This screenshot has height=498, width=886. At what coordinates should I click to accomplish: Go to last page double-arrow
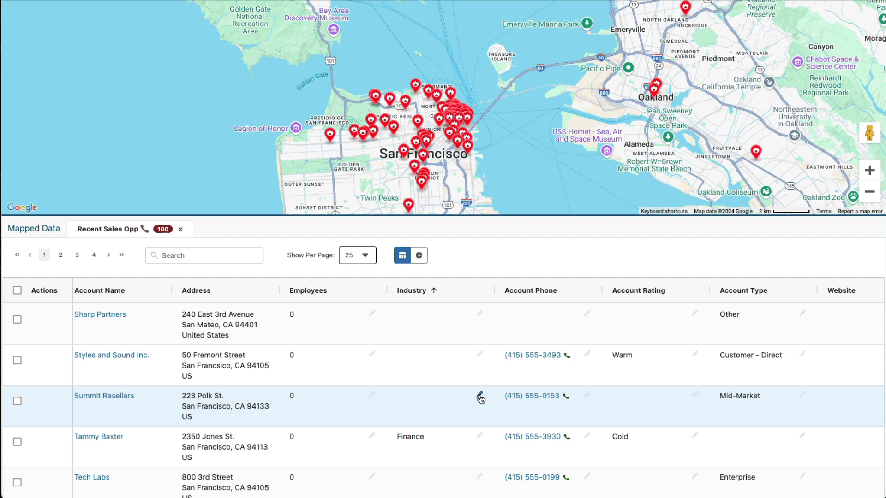click(122, 255)
